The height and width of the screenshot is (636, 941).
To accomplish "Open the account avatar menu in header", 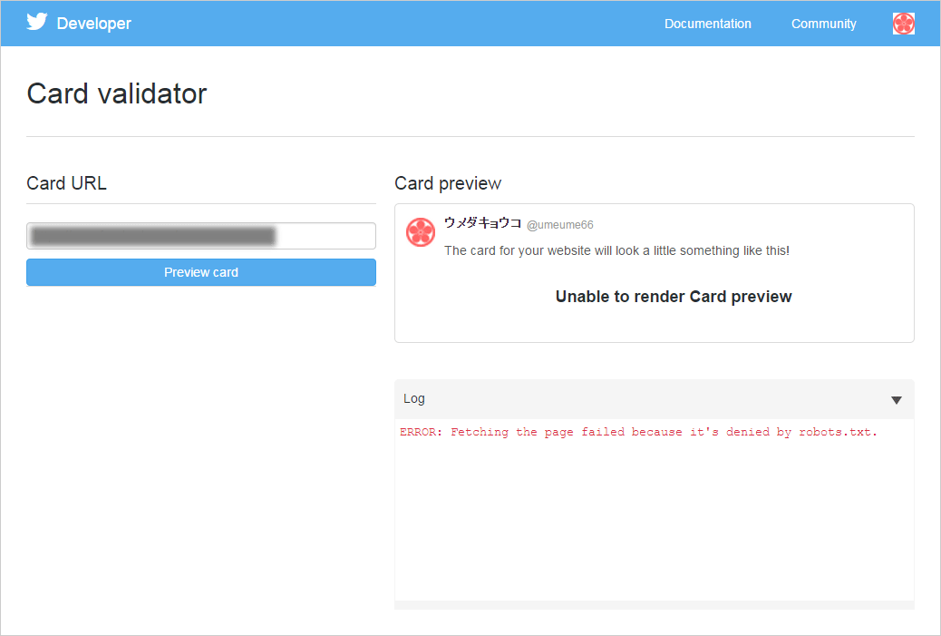I will [x=903, y=24].
